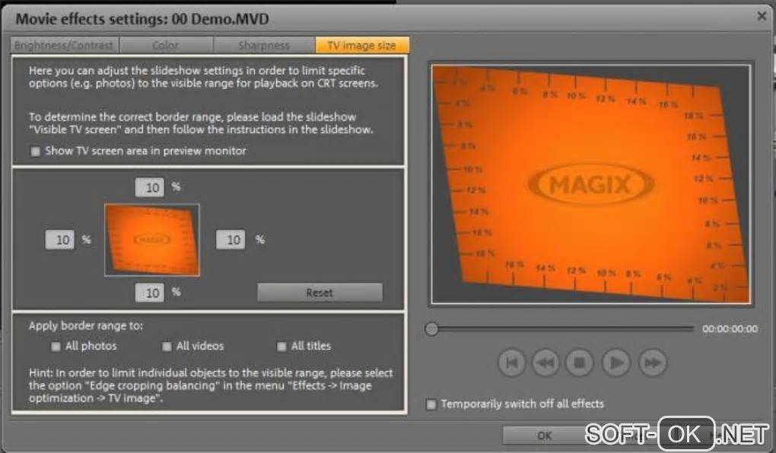Toggle Temporarily switch off all effects
776x453 pixels.
click(431, 404)
